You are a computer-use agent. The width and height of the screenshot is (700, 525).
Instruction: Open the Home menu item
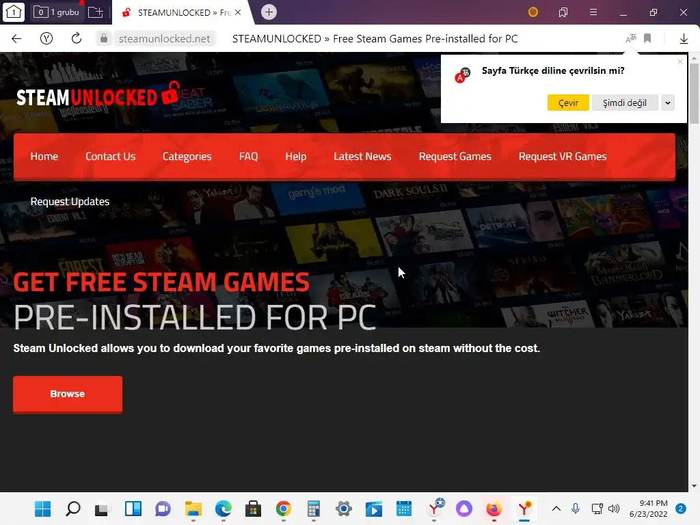(x=44, y=157)
